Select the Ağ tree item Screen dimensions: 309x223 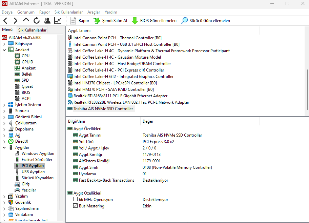tap(18, 135)
